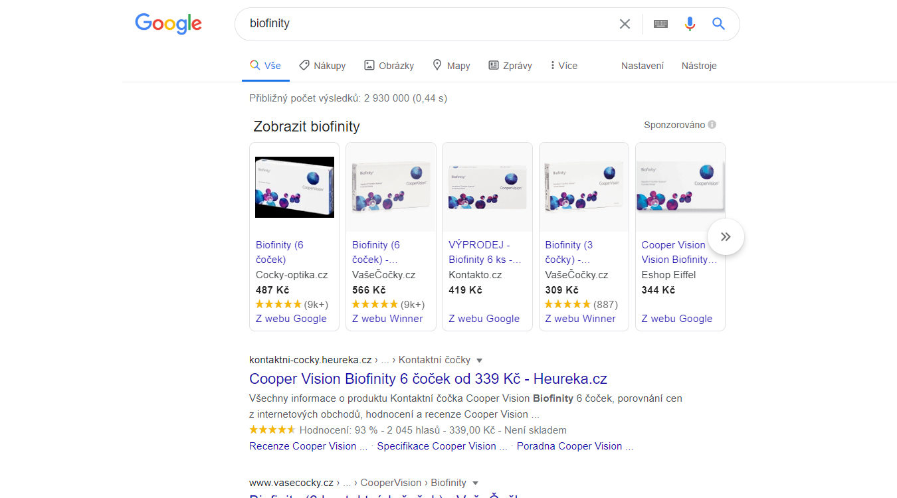Clear the search box with X icon
This screenshot has height=498, width=897.
pos(625,24)
